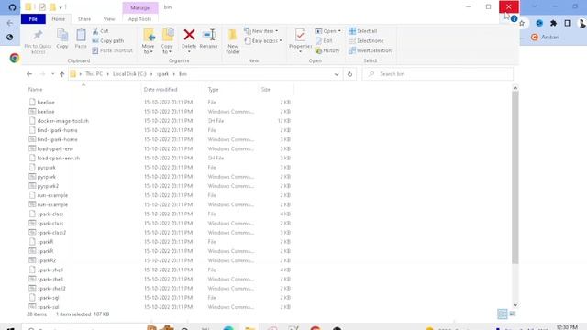Open the Easy access dropdown
Image resolution: width=587 pixels, height=330 pixels.
pyautogui.click(x=263, y=40)
